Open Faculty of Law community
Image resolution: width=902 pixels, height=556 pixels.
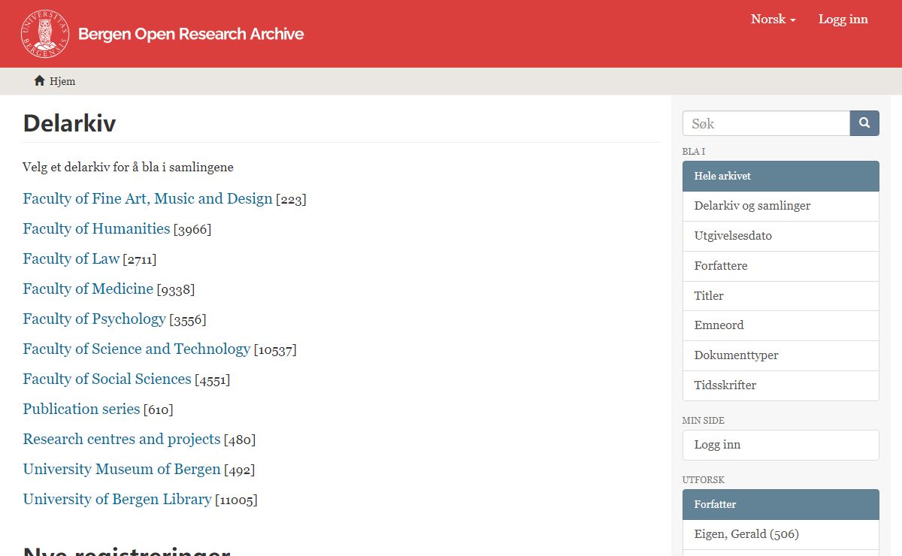tap(71, 258)
